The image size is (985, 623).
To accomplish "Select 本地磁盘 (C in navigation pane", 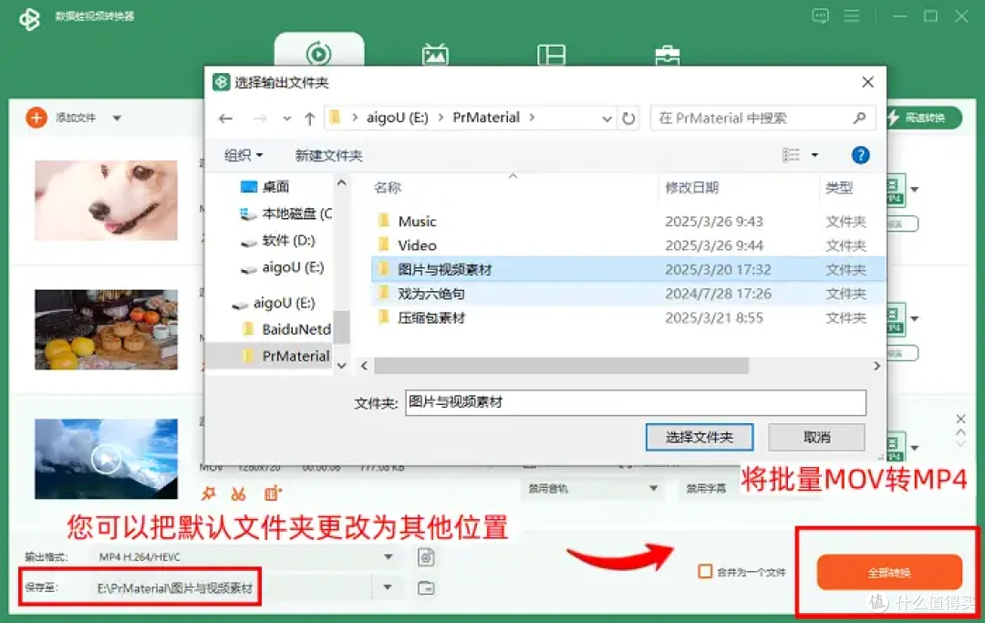I will tap(285, 213).
